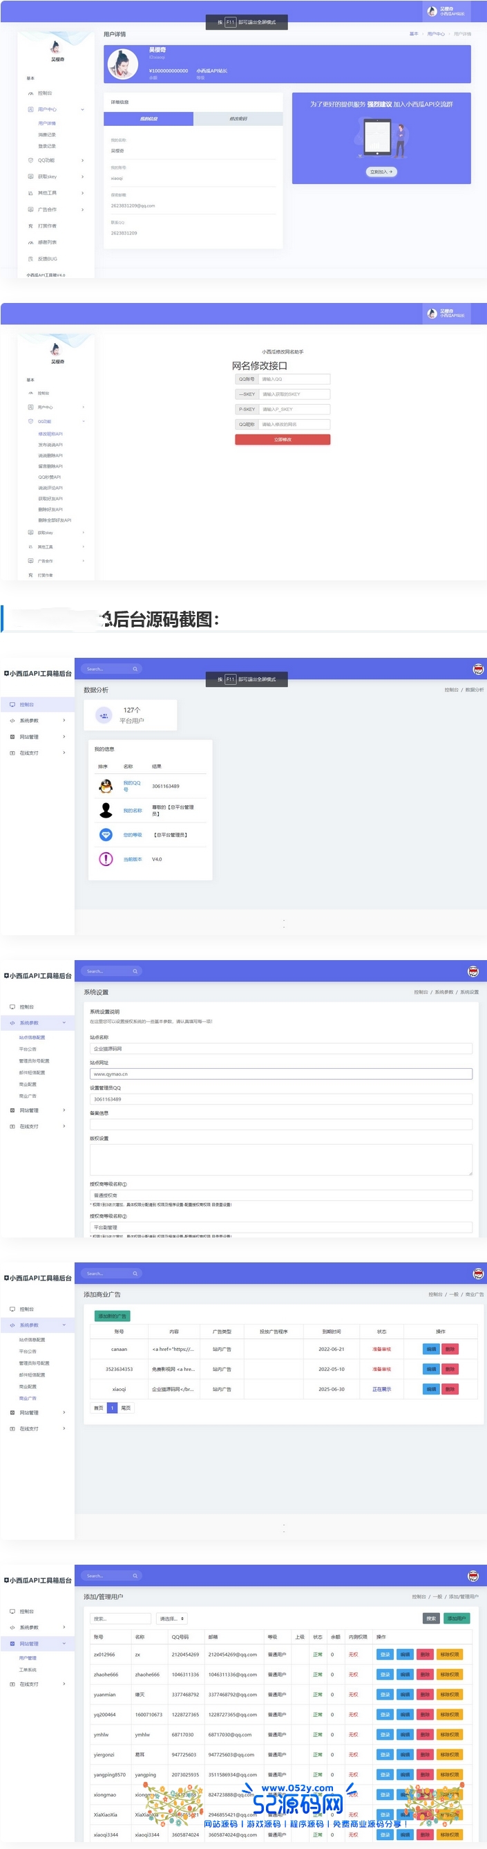Screen dimensions: 487x1849
Task: Click the P-SKEY input field
Action: coord(294,409)
